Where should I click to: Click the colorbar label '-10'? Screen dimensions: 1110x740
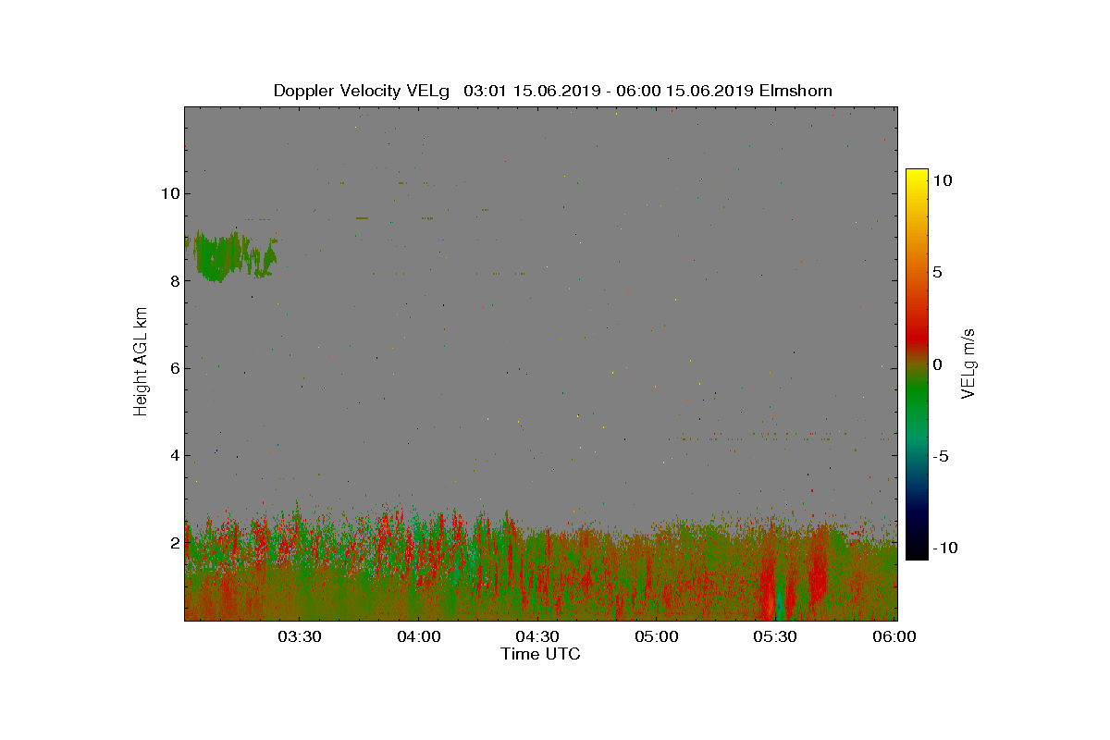click(x=944, y=548)
